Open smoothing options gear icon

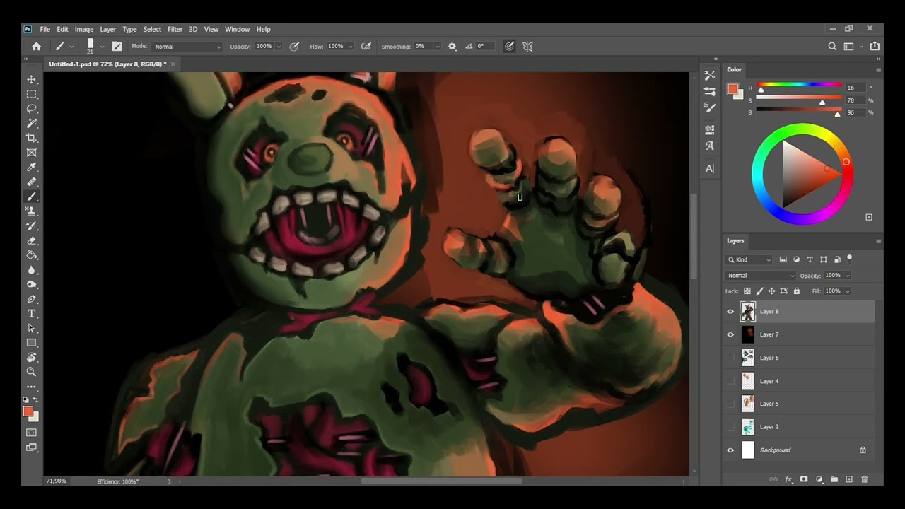[452, 47]
